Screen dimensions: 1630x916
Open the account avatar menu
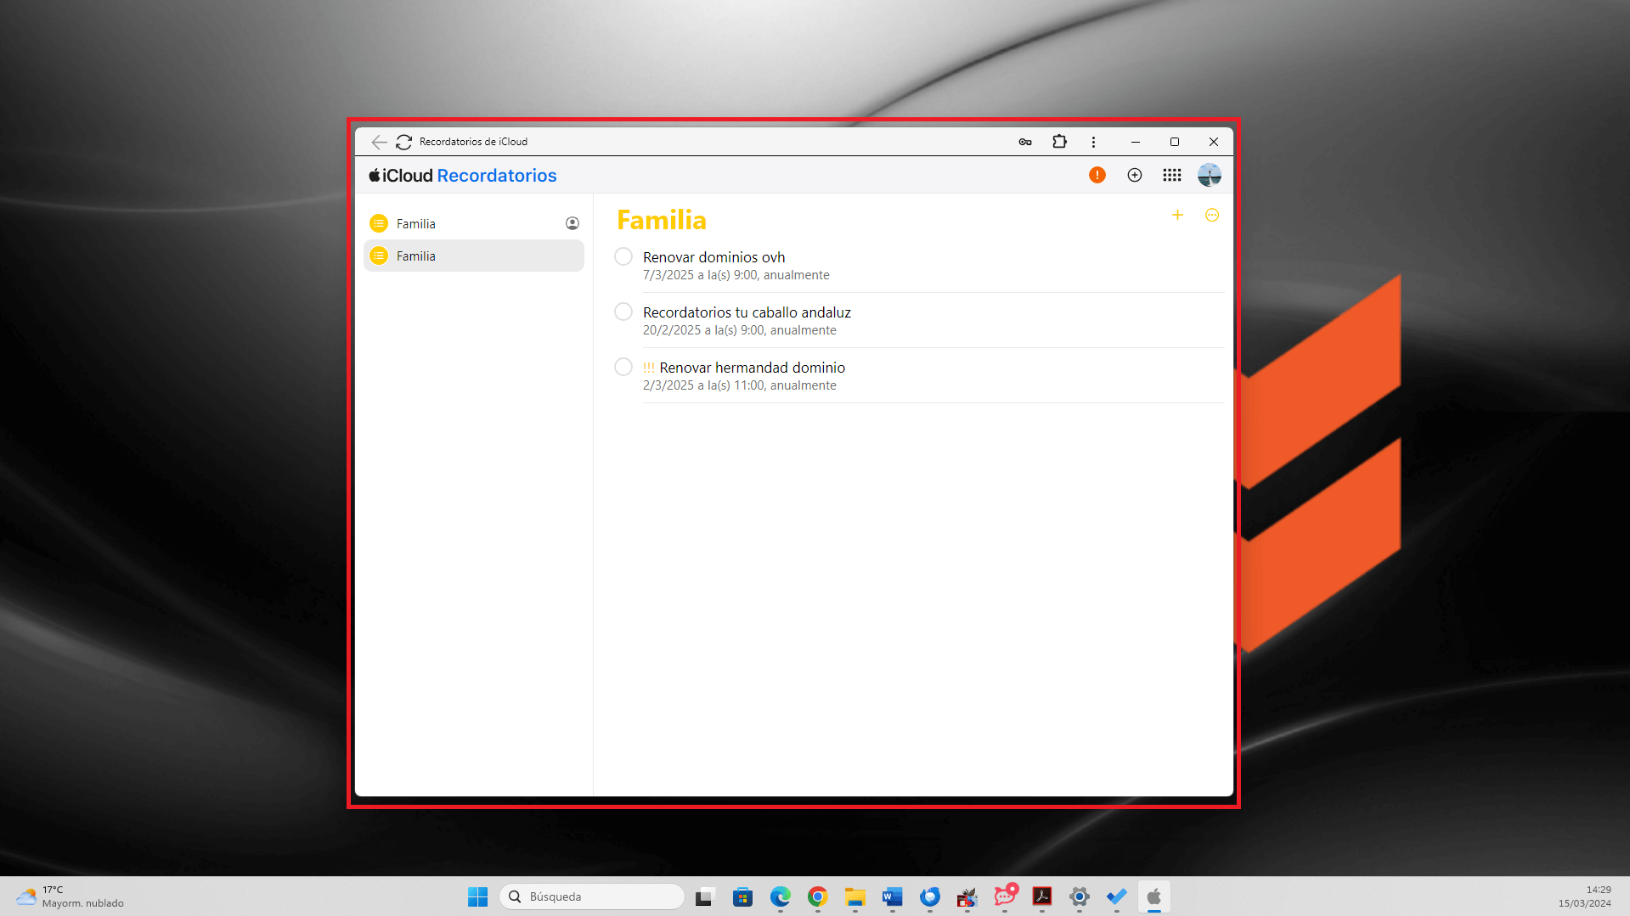pyautogui.click(x=1210, y=175)
